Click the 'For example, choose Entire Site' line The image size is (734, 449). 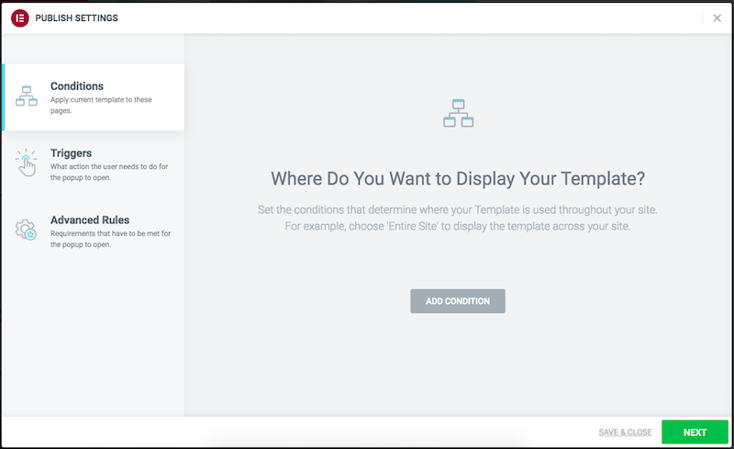click(x=458, y=226)
